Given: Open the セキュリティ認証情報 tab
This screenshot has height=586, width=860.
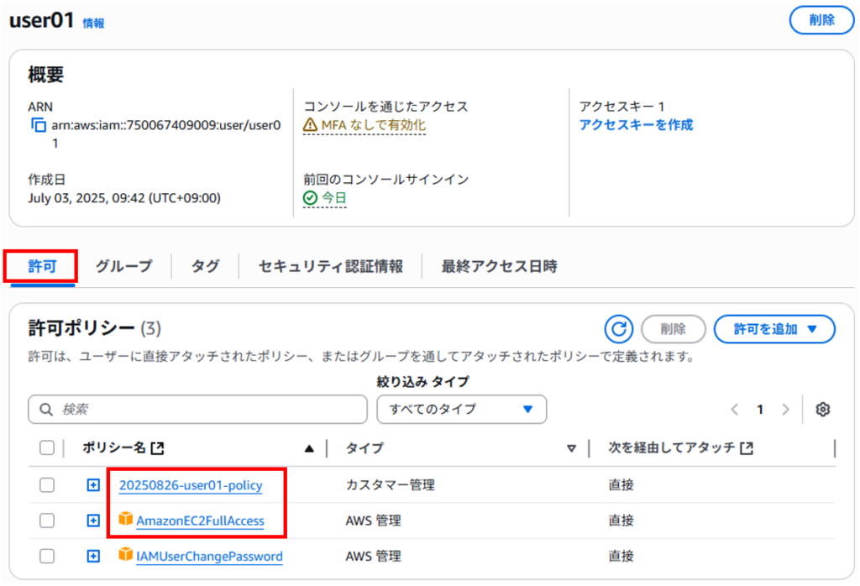Looking at the screenshot, I should click(330, 266).
